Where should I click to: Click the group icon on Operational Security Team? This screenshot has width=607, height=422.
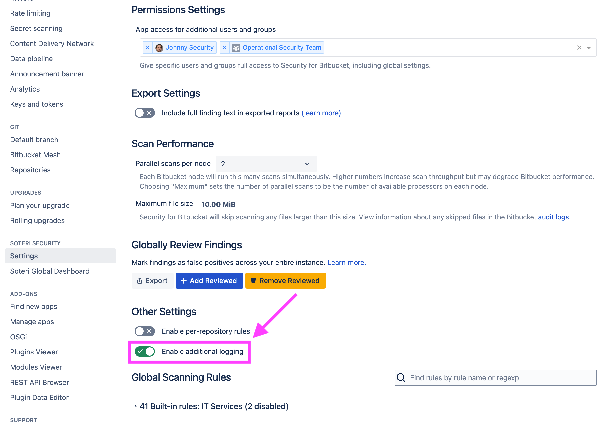tap(235, 48)
